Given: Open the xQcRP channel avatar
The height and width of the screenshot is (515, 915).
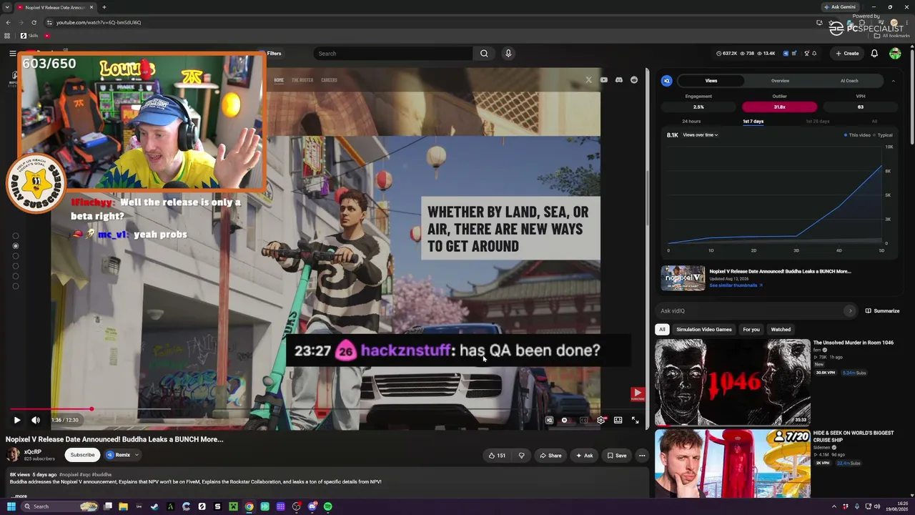Looking at the screenshot, I should click(13, 455).
